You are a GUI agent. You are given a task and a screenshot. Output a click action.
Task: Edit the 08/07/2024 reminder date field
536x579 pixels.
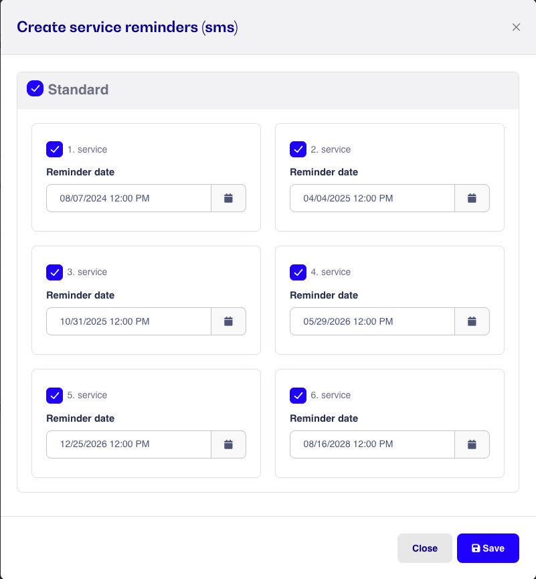pos(129,198)
